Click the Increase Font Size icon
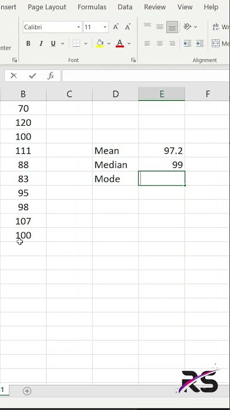This screenshot has width=230, height=410. [116, 27]
